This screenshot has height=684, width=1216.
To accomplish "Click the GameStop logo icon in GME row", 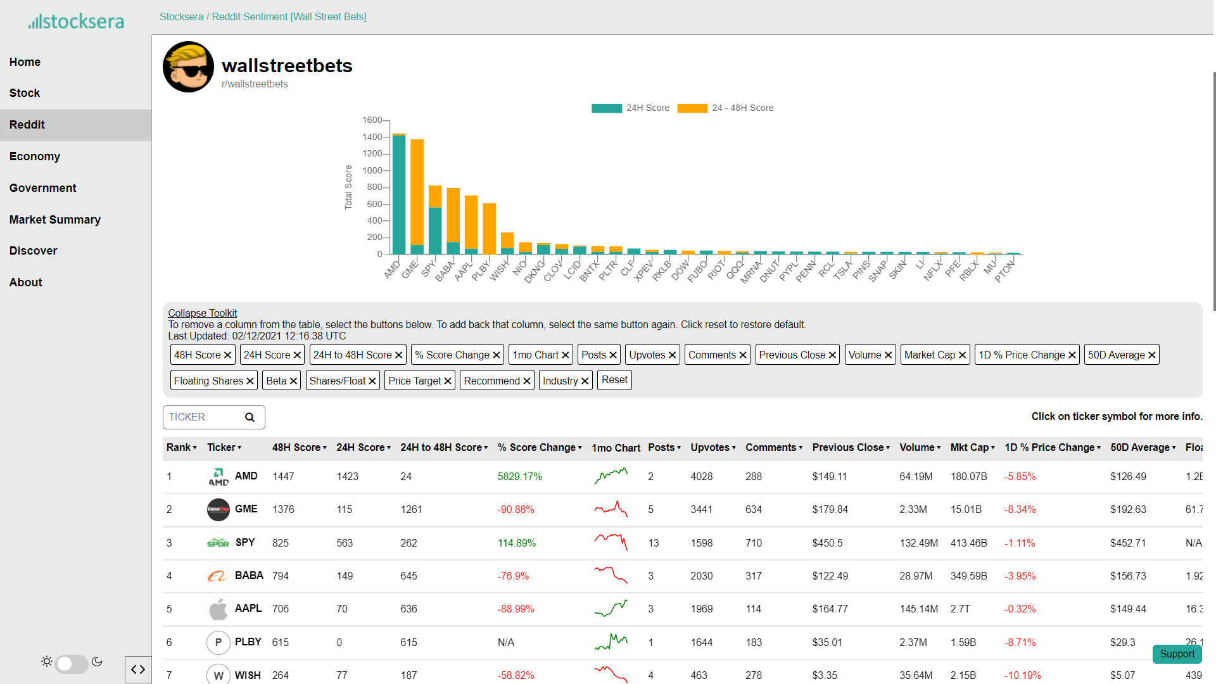I will [218, 509].
